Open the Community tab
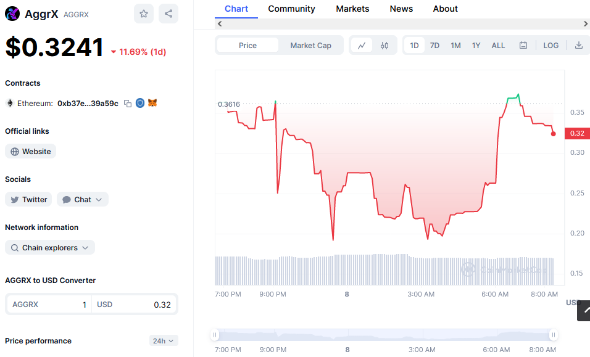590x357 pixels. [292, 9]
